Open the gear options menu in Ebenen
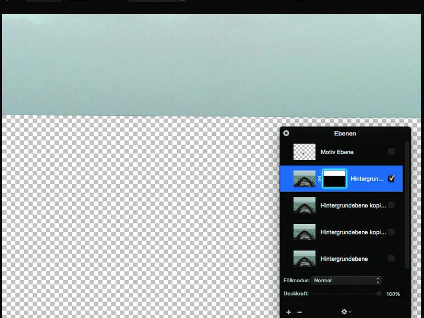 coord(346,312)
